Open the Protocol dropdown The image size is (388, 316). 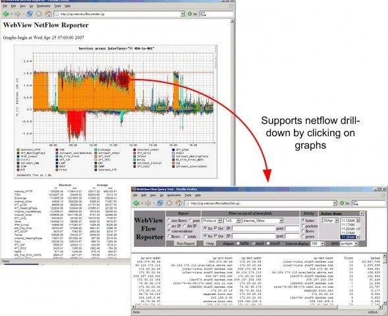tap(212, 221)
